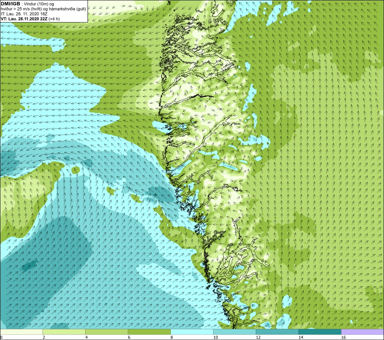384x340 pixels.
Task: Select the 6–8 m/s dark green swatch
Action: 149,332
